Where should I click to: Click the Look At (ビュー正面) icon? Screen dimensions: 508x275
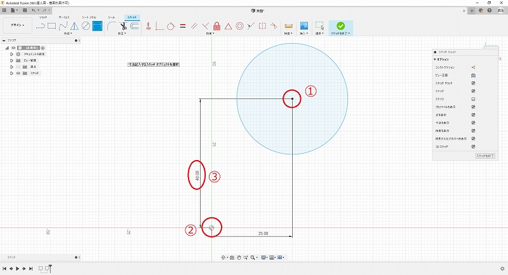click(x=473, y=75)
